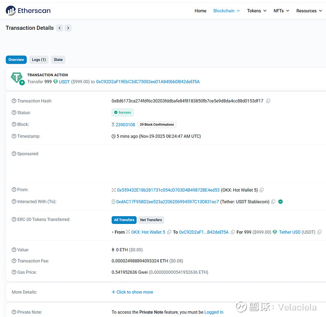Copy recipient address 0xC92D2aF1...B42deEf5A in transfer row
This screenshot has height=317, width=326.
233,232
